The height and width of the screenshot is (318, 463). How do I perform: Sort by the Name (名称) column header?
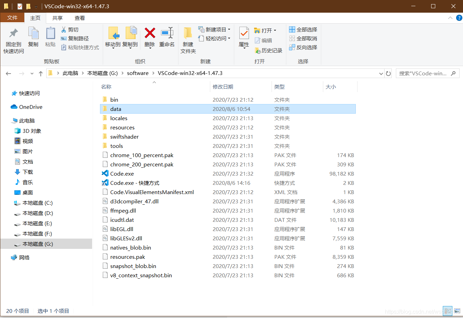[x=106, y=87]
